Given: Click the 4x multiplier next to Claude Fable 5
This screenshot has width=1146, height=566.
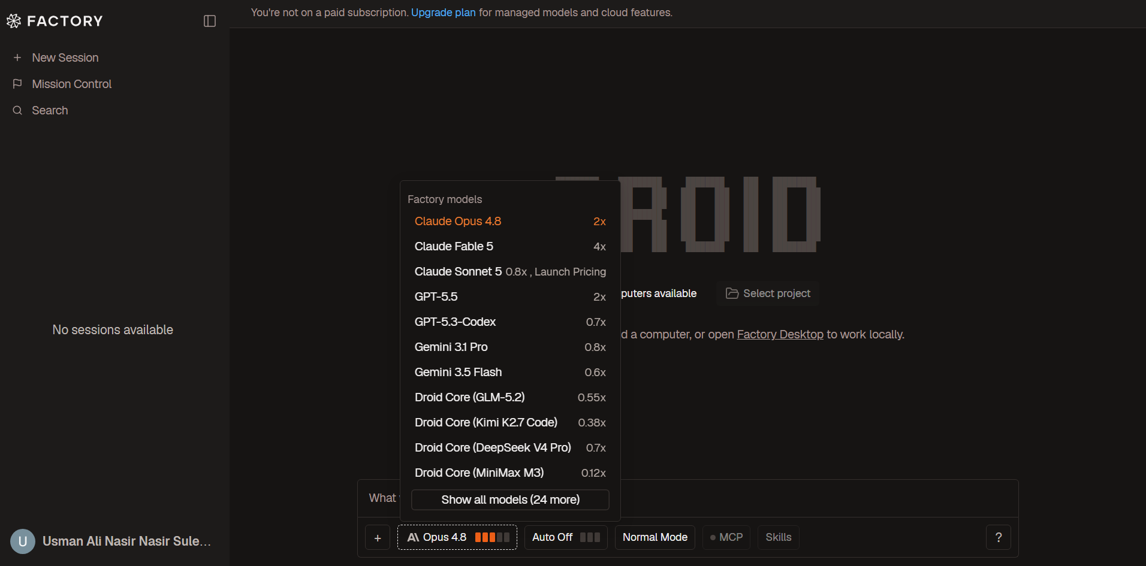Looking at the screenshot, I should [x=599, y=247].
